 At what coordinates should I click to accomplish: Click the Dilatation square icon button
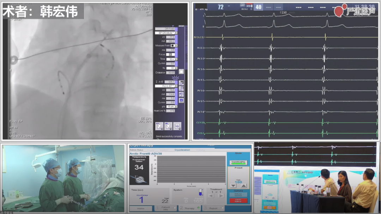coord(181,72)
